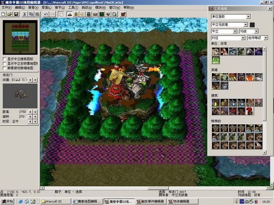Toggle 显示中立生物营地图标 checkbox
Screen dimensions: 274x205
tap(5, 63)
